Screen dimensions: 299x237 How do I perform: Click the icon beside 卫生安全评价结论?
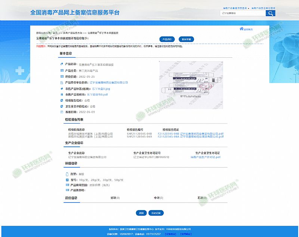(62, 106)
